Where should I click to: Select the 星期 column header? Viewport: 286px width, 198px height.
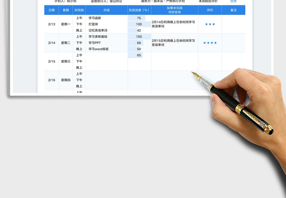[66, 10]
